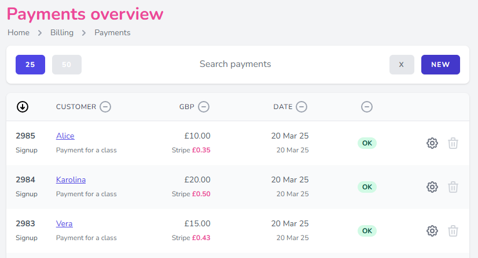Delete payment 2985 using trash icon
This screenshot has width=478, height=258.
tap(453, 143)
